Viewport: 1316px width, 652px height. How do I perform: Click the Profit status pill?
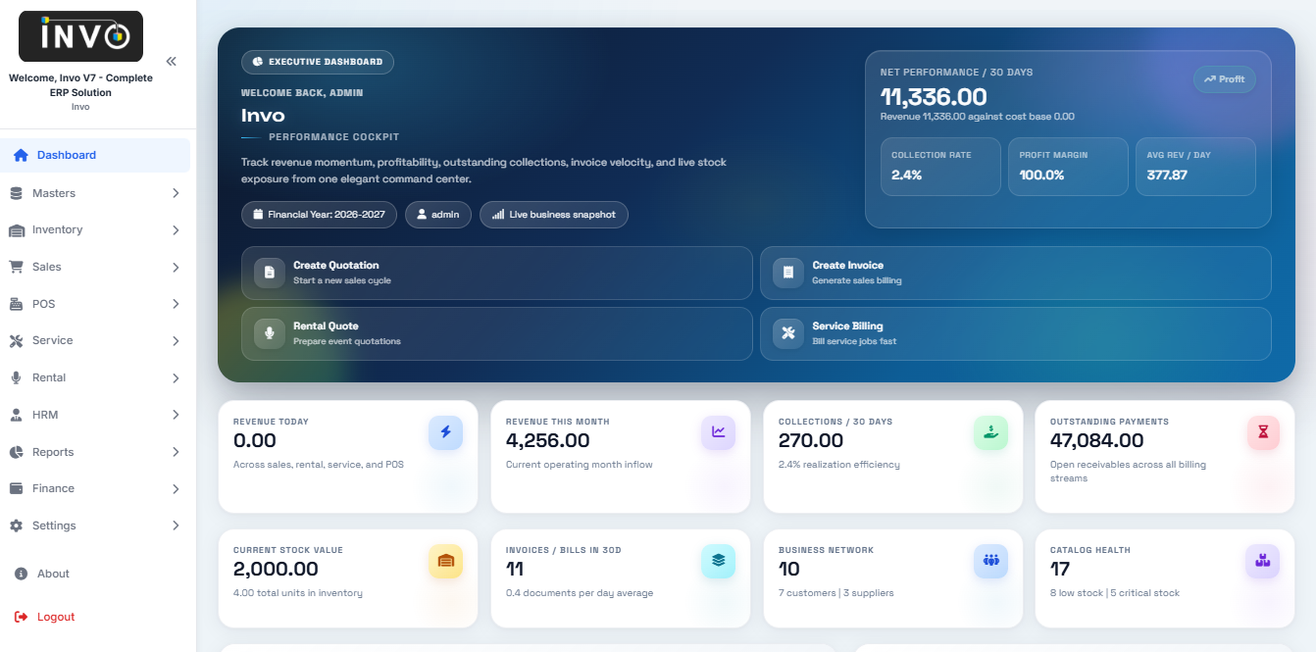pyautogui.click(x=1225, y=79)
